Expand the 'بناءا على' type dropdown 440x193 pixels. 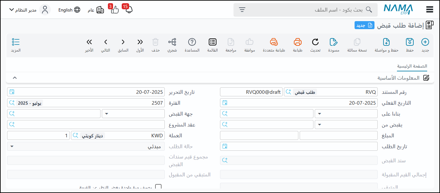click(346, 114)
